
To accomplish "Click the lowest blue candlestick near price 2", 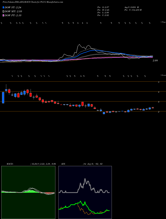I will click(104, 113).
